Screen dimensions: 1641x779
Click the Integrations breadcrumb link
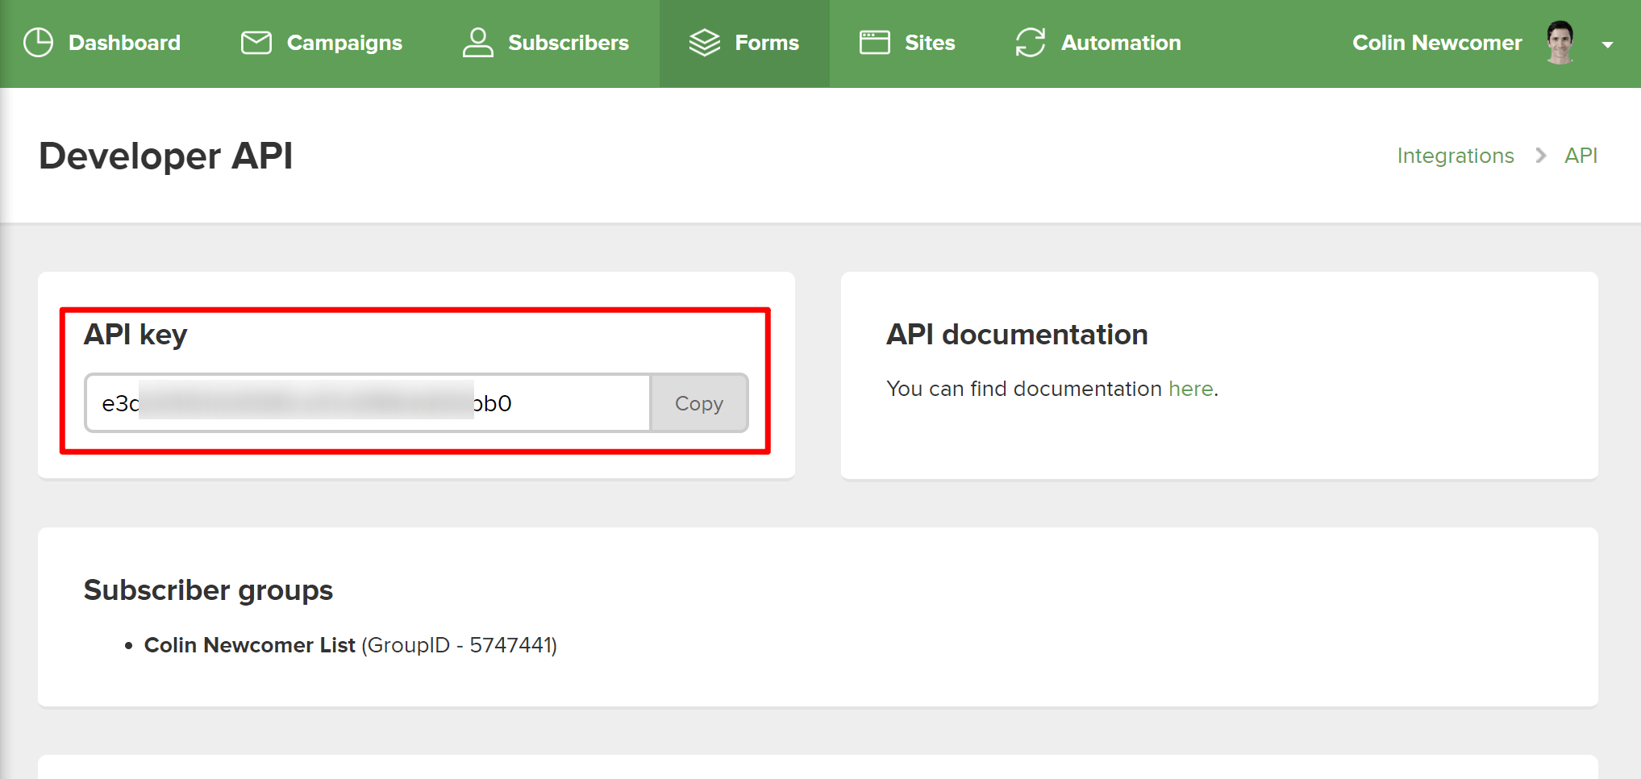[1455, 156]
